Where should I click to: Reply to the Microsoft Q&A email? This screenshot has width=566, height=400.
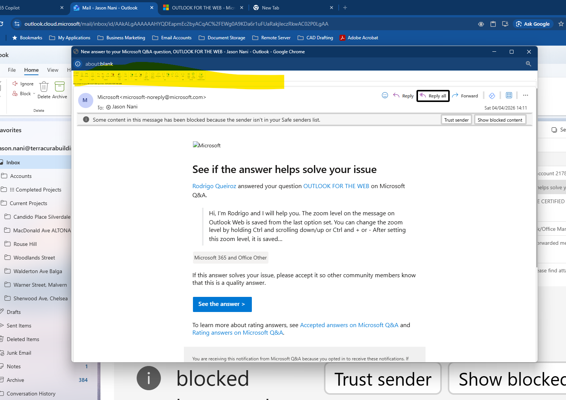(x=403, y=96)
